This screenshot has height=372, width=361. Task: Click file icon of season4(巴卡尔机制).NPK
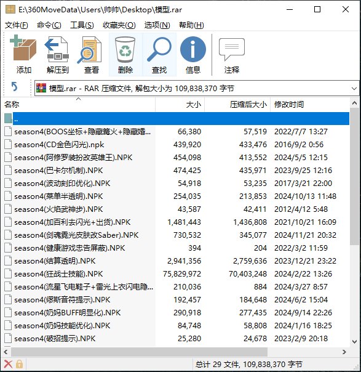point(8,171)
